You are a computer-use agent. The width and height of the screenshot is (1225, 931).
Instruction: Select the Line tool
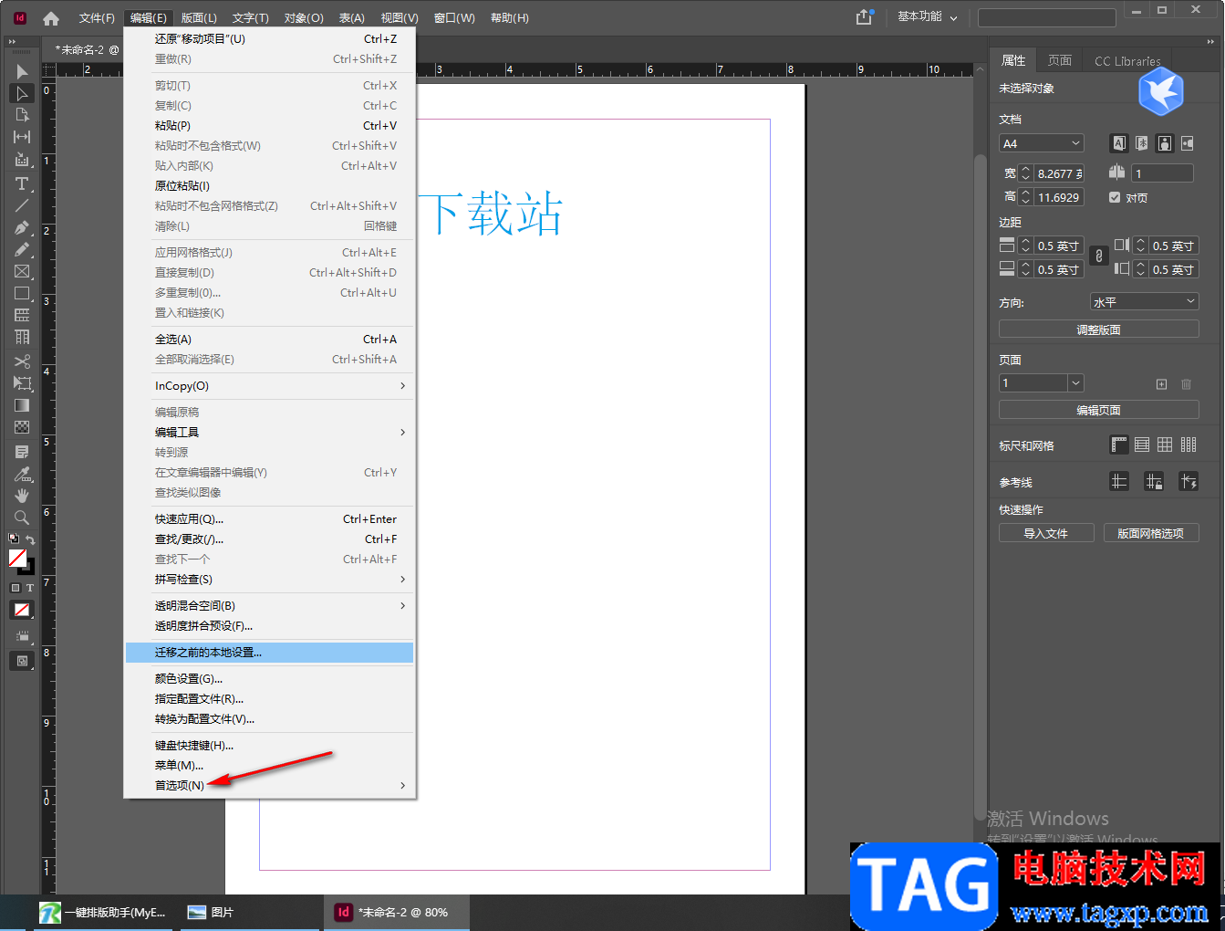pos(22,205)
